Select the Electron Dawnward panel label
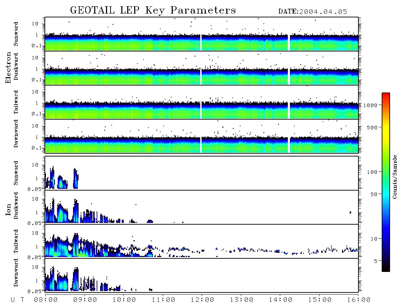 (x=16, y=134)
